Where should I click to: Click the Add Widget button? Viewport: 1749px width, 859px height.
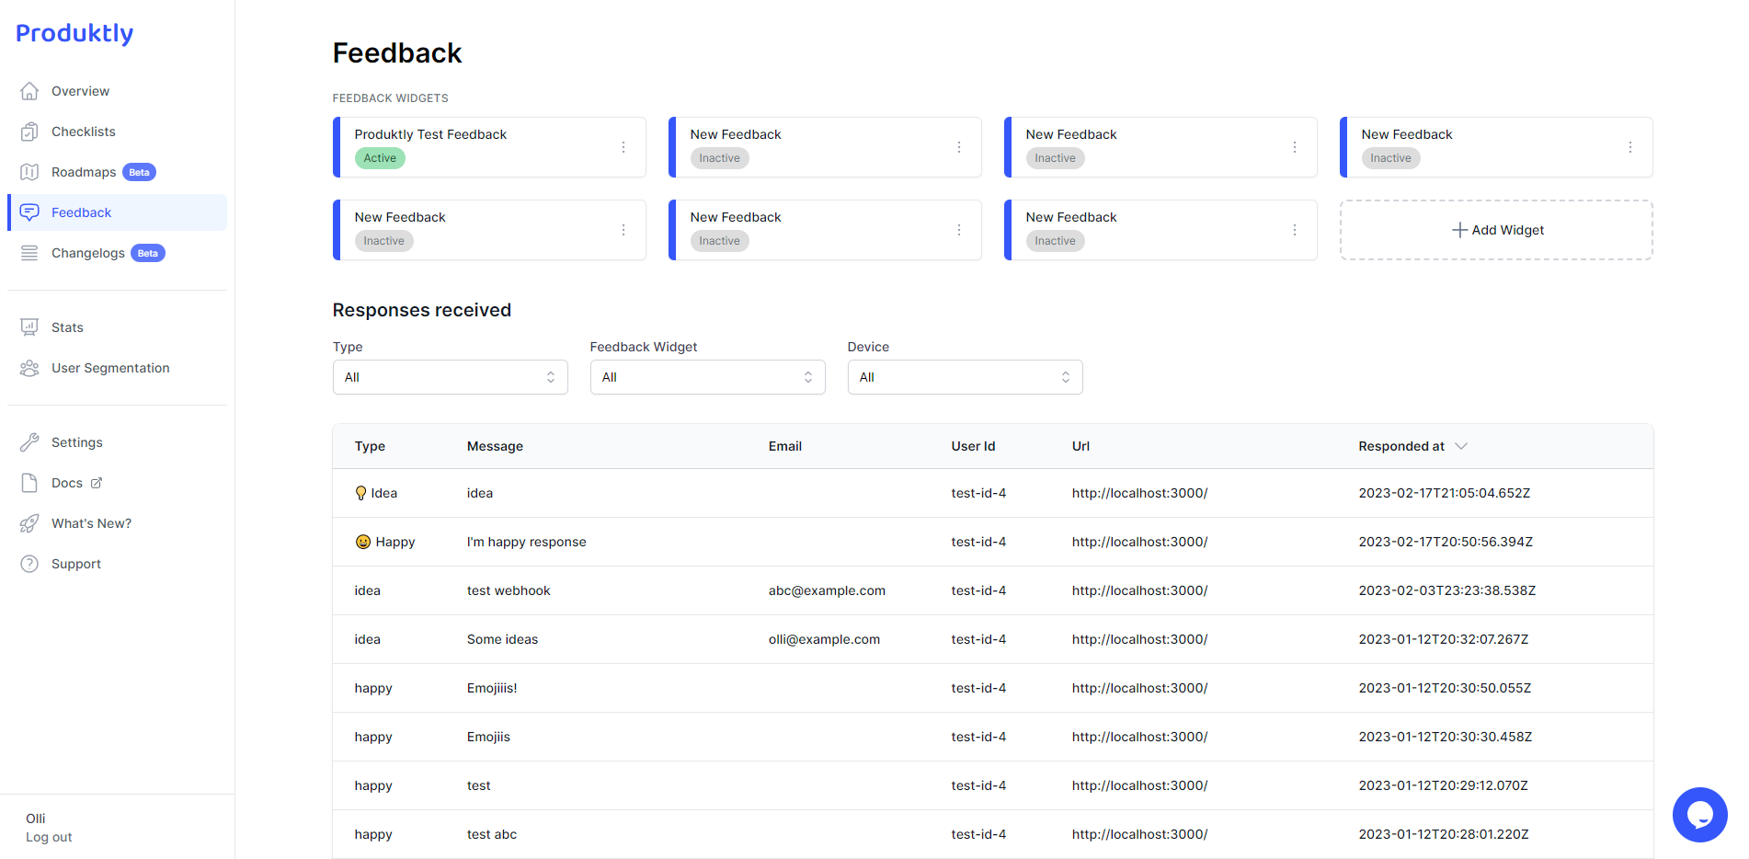(x=1496, y=230)
